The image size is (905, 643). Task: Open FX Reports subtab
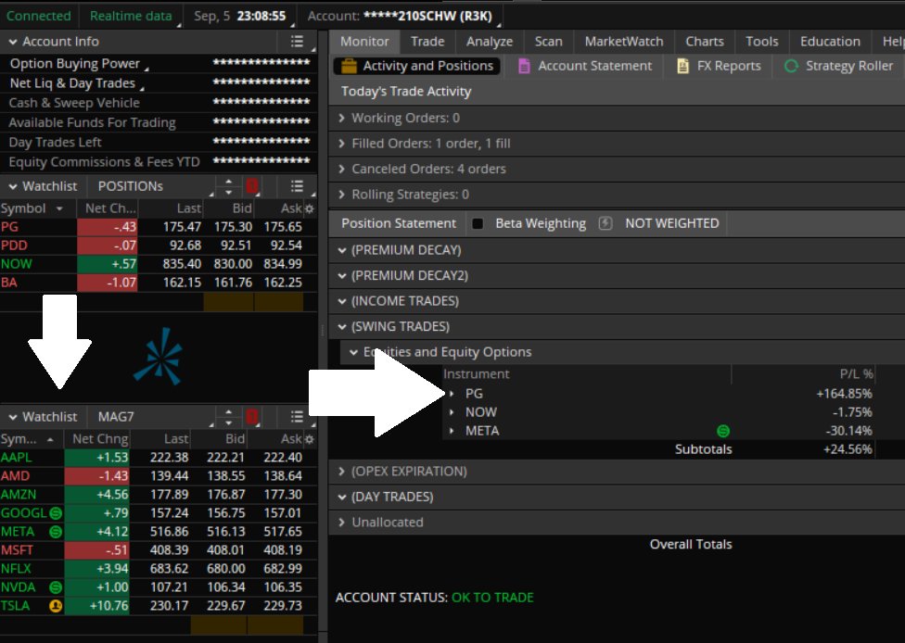[720, 66]
